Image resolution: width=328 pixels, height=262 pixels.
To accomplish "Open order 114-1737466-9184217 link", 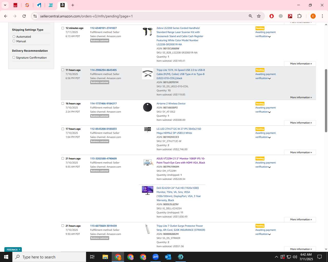I will tap(103, 104).
